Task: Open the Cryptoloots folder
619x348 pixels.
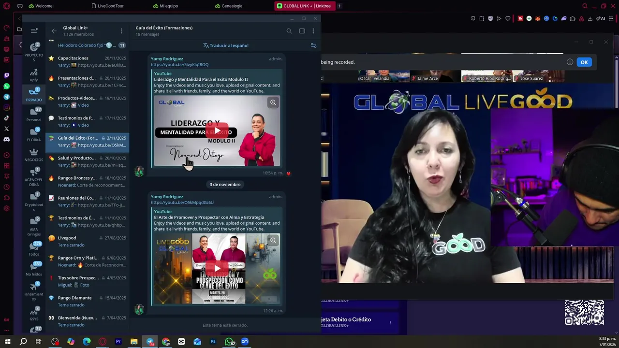Action: [34, 202]
